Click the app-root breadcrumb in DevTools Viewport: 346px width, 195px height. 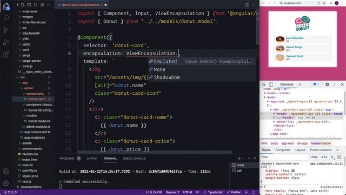pyautogui.click(x=288, y=144)
